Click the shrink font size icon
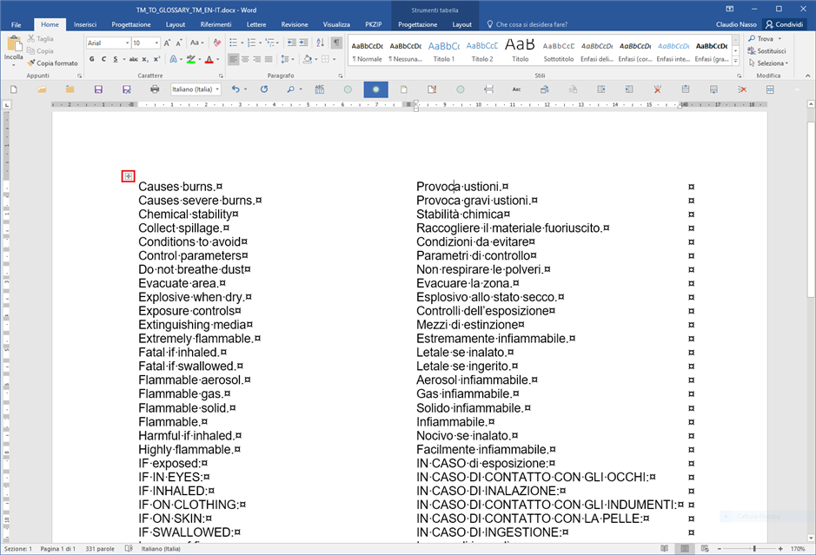The image size is (816, 555). coord(179,43)
